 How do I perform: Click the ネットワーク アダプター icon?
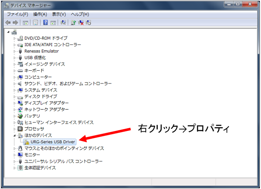20,110
